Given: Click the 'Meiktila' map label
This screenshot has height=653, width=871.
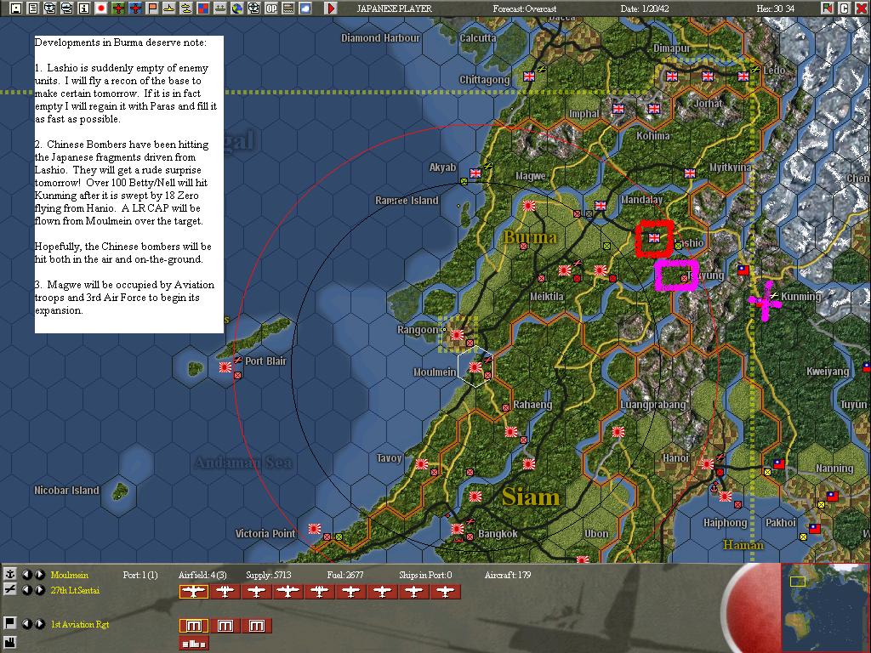Looking at the screenshot, I should [547, 297].
